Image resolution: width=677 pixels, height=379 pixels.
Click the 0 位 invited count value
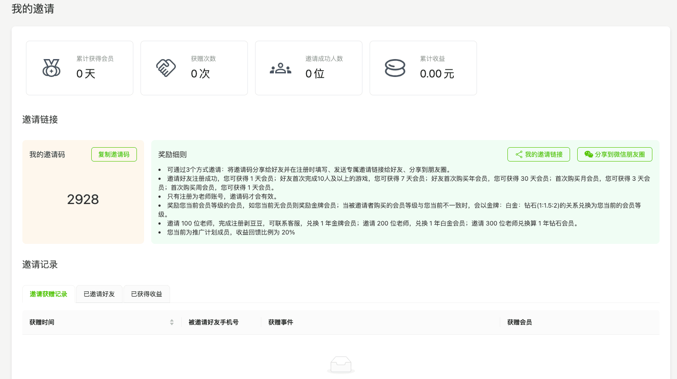click(315, 74)
